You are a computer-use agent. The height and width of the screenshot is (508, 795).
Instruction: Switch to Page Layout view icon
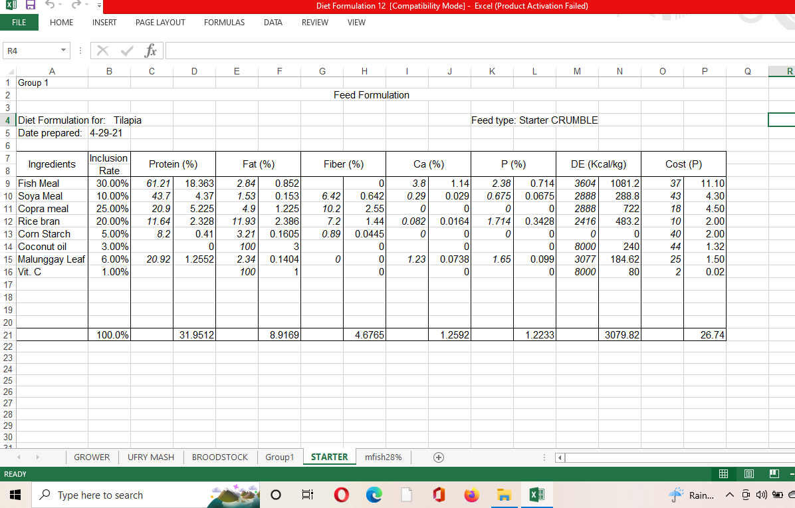749,474
